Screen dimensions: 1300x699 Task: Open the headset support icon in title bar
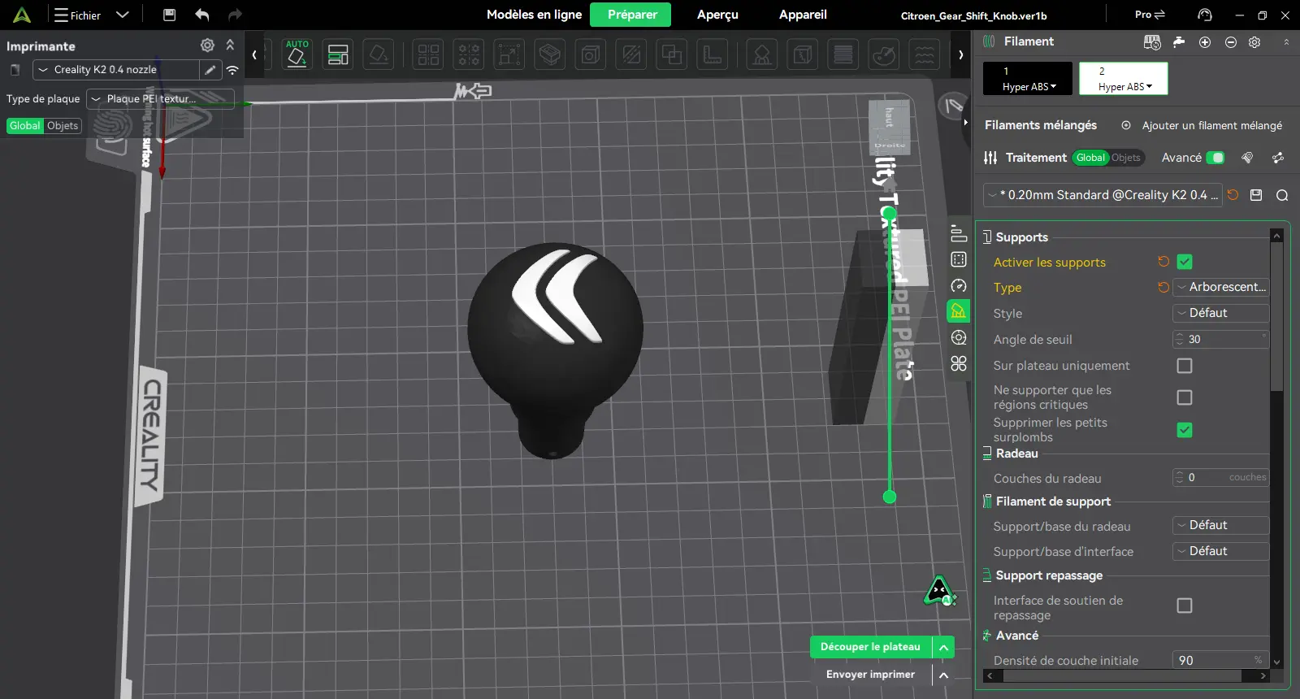click(1205, 15)
